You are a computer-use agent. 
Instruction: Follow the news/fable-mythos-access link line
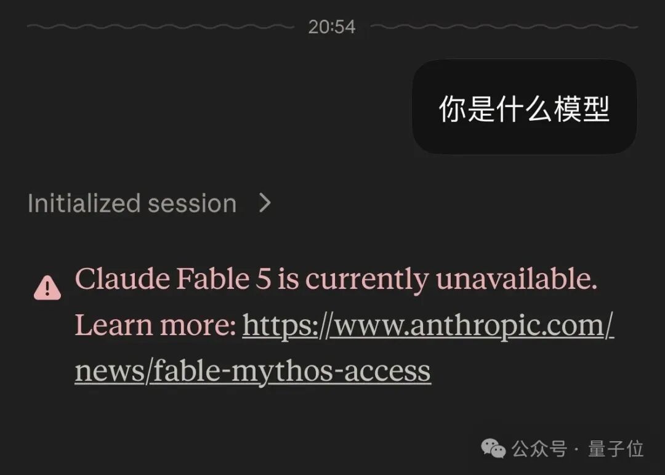253,371
